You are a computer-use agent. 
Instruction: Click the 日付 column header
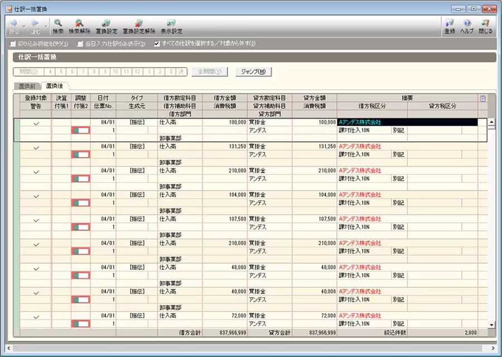[103, 98]
